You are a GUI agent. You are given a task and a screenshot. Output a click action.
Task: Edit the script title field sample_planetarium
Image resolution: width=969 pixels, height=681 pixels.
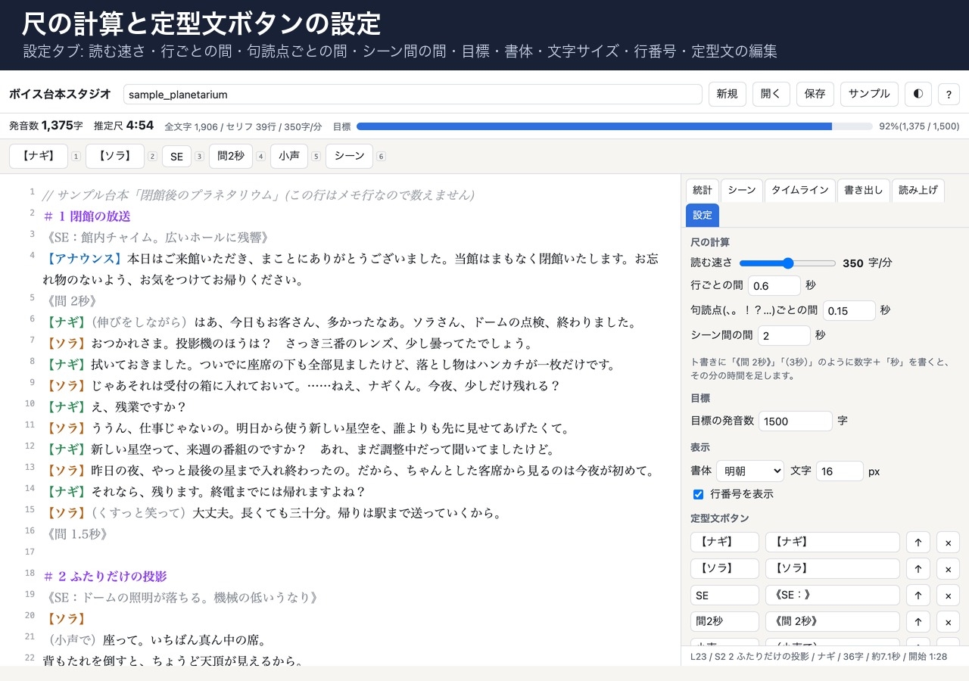coord(413,94)
